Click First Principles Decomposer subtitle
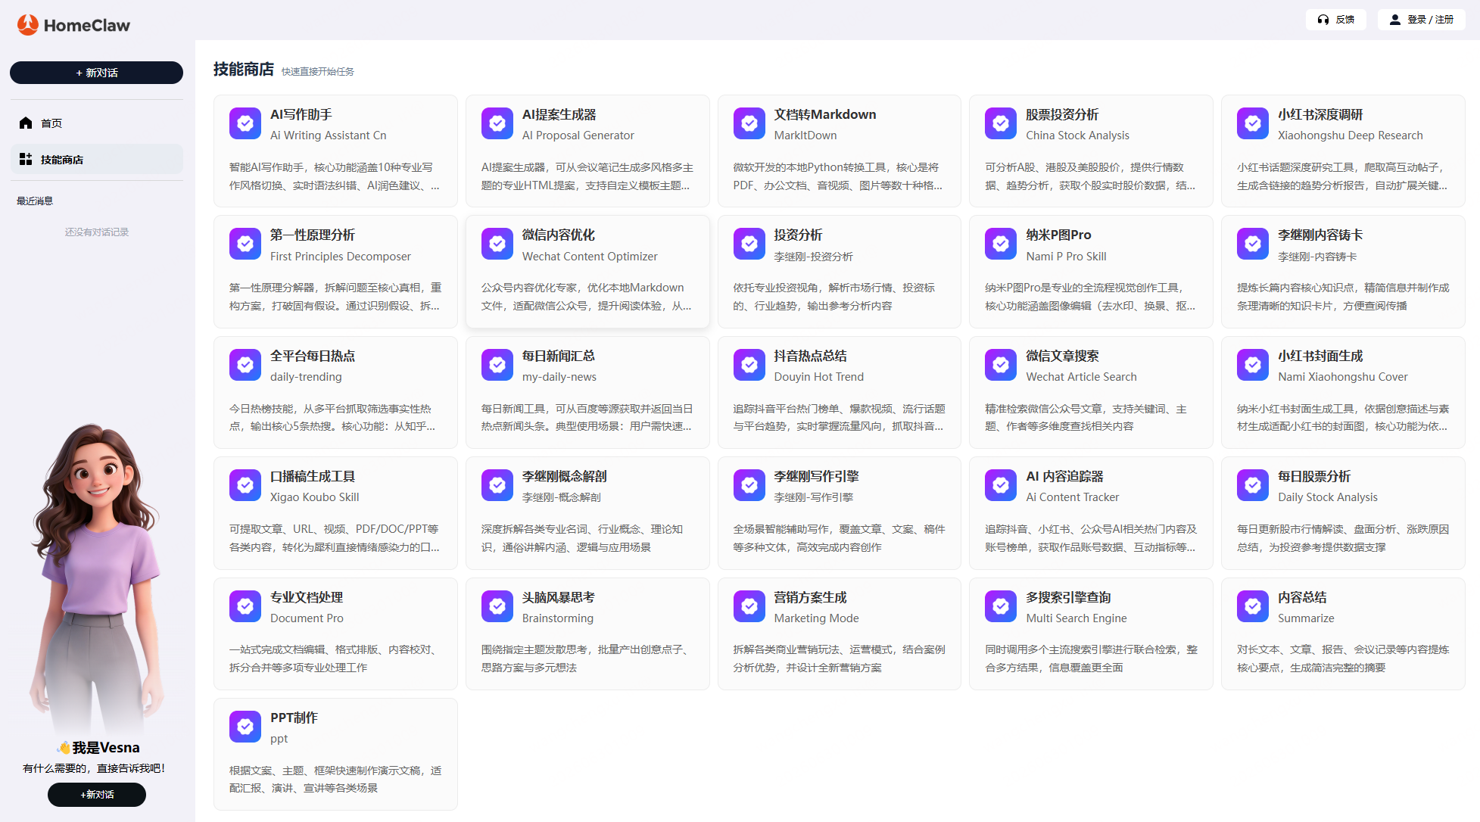 click(x=341, y=257)
